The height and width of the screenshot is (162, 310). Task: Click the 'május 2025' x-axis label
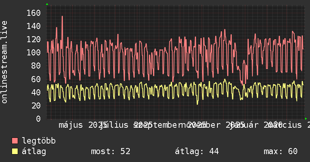(83, 125)
